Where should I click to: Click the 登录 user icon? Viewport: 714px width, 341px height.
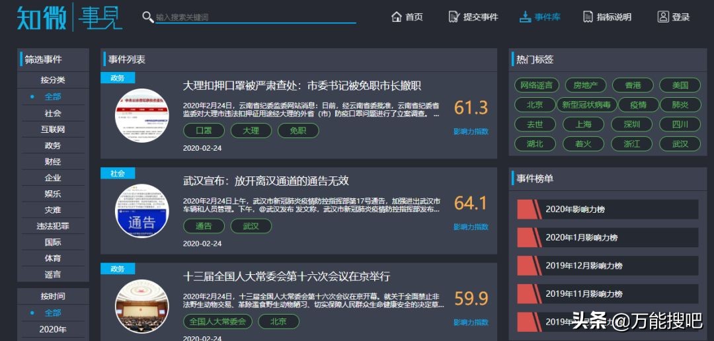pos(663,17)
